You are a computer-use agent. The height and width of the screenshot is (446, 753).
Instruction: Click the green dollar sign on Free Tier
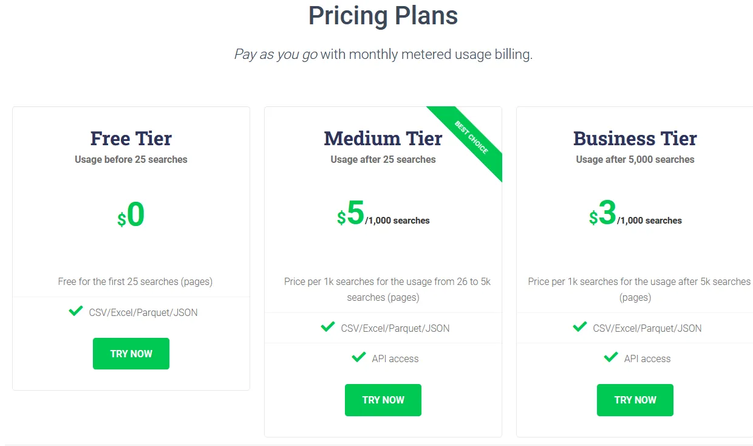pos(121,220)
